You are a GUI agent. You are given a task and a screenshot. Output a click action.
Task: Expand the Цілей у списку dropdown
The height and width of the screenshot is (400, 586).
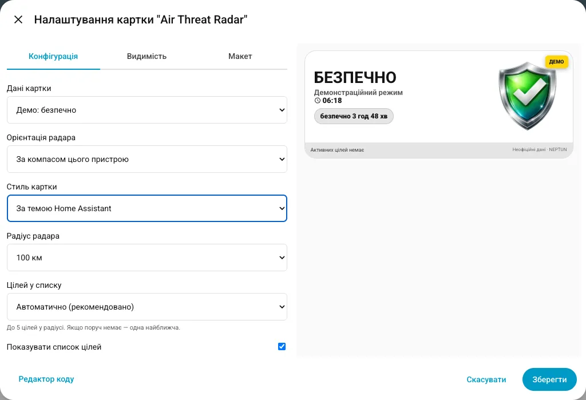147,307
